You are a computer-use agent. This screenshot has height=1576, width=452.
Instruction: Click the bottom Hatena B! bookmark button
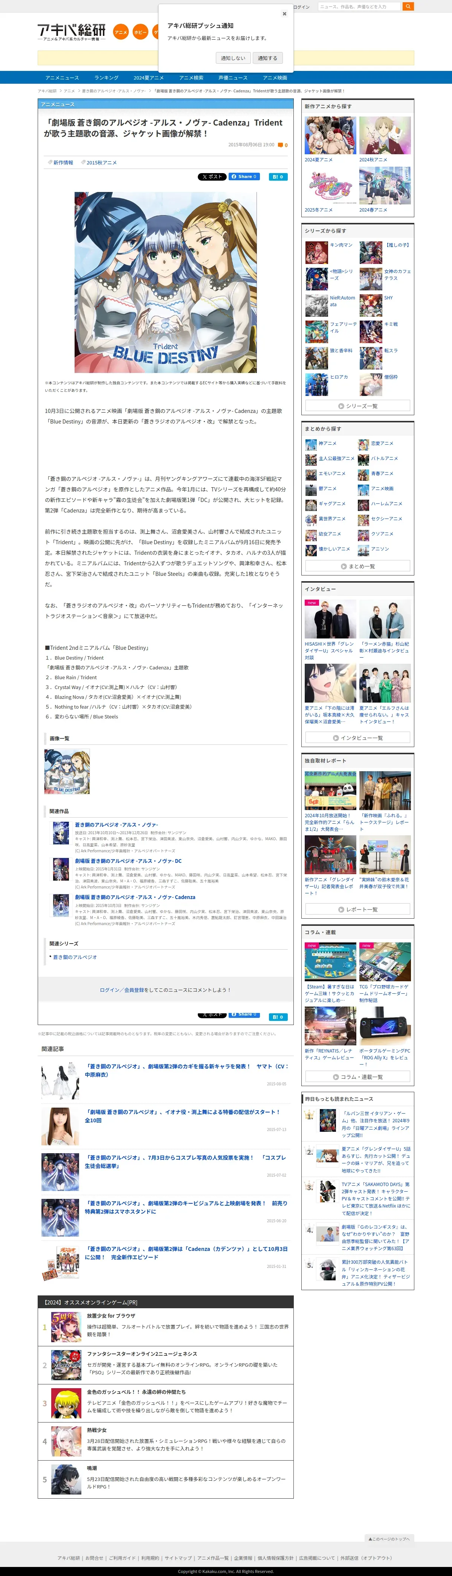[x=278, y=1017]
